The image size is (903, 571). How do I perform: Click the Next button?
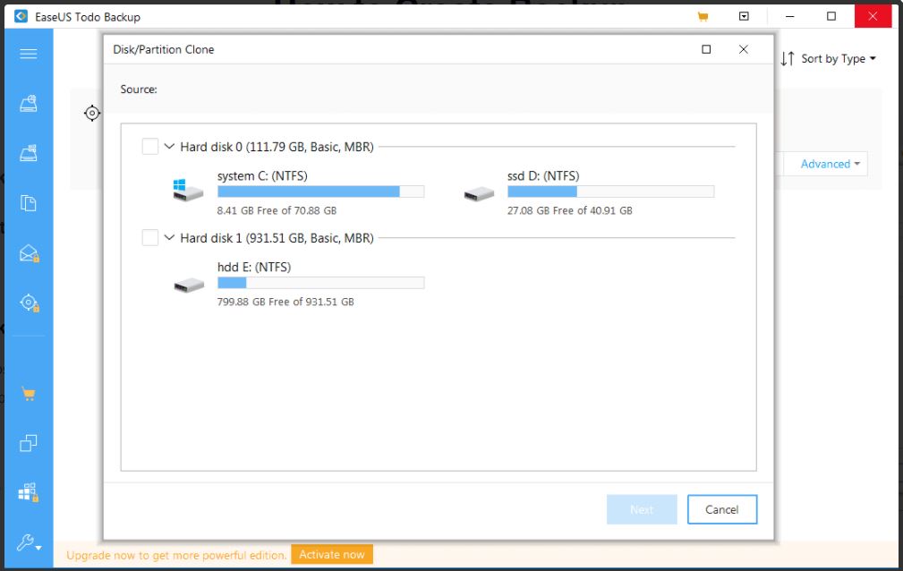[642, 509]
